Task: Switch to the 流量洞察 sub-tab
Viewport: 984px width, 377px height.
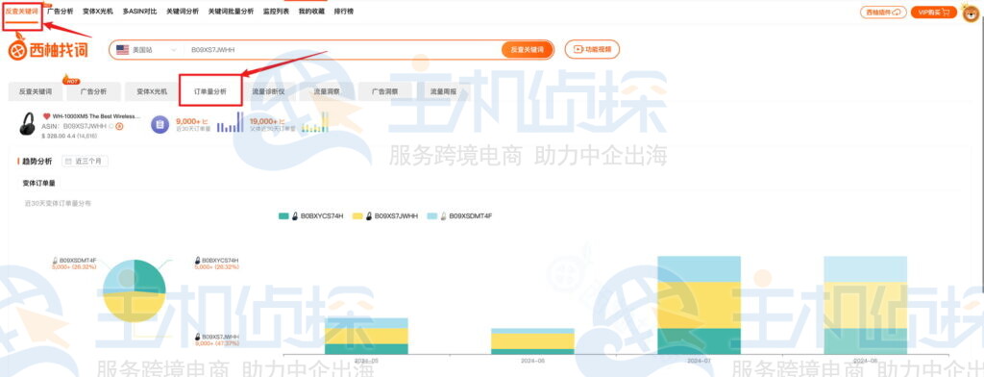Action: click(327, 91)
